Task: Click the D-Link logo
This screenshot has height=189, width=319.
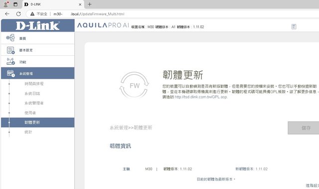Action: point(38,25)
